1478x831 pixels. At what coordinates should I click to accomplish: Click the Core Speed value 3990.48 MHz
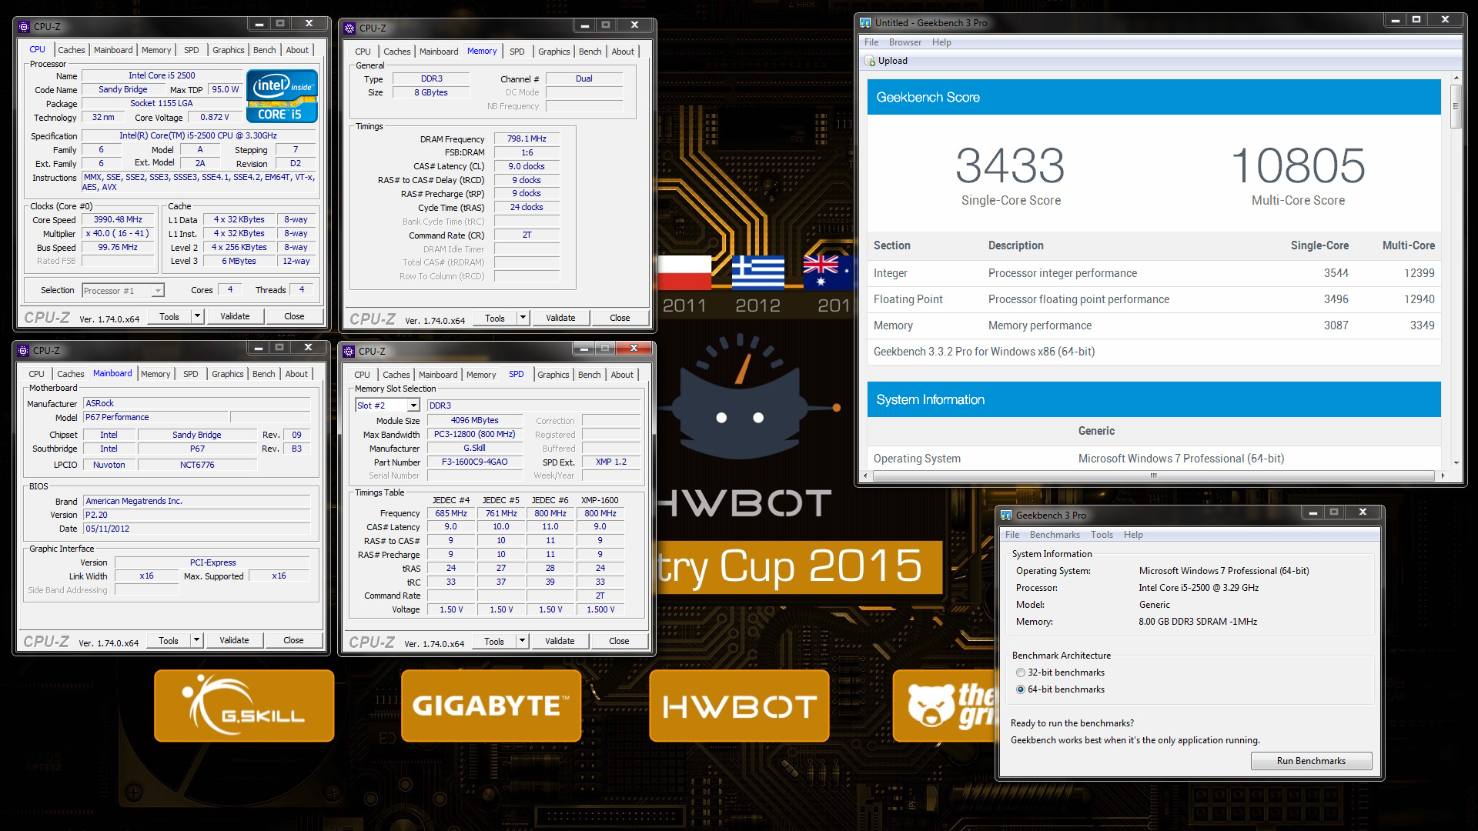(118, 219)
